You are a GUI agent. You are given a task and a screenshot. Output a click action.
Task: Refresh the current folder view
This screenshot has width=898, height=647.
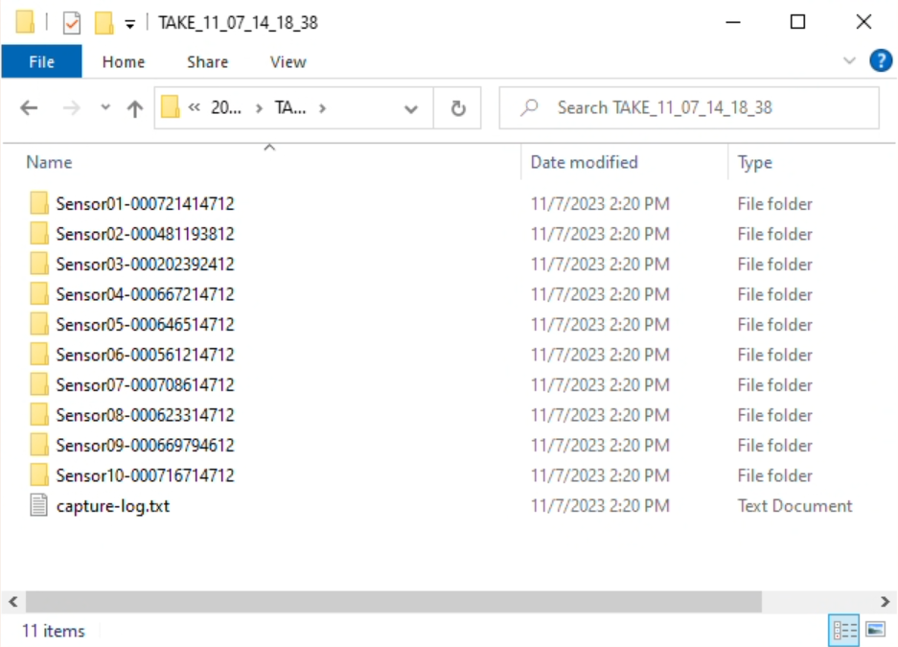point(458,108)
